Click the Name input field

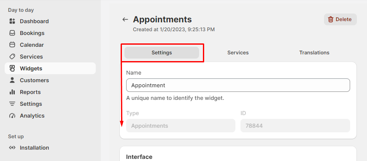tap(238, 85)
